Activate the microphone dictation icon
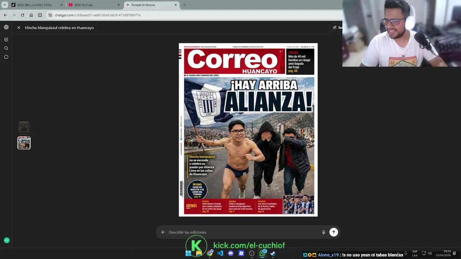The image size is (461, 259). tap(323, 232)
